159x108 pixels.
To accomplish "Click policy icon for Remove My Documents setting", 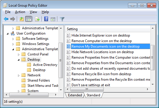I will tap(68, 46).
